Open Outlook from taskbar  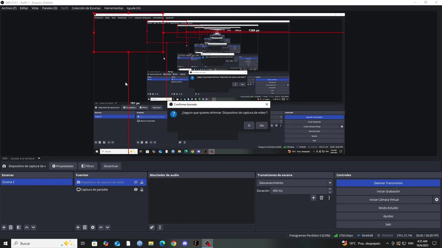pyautogui.click(x=117, y=244)
